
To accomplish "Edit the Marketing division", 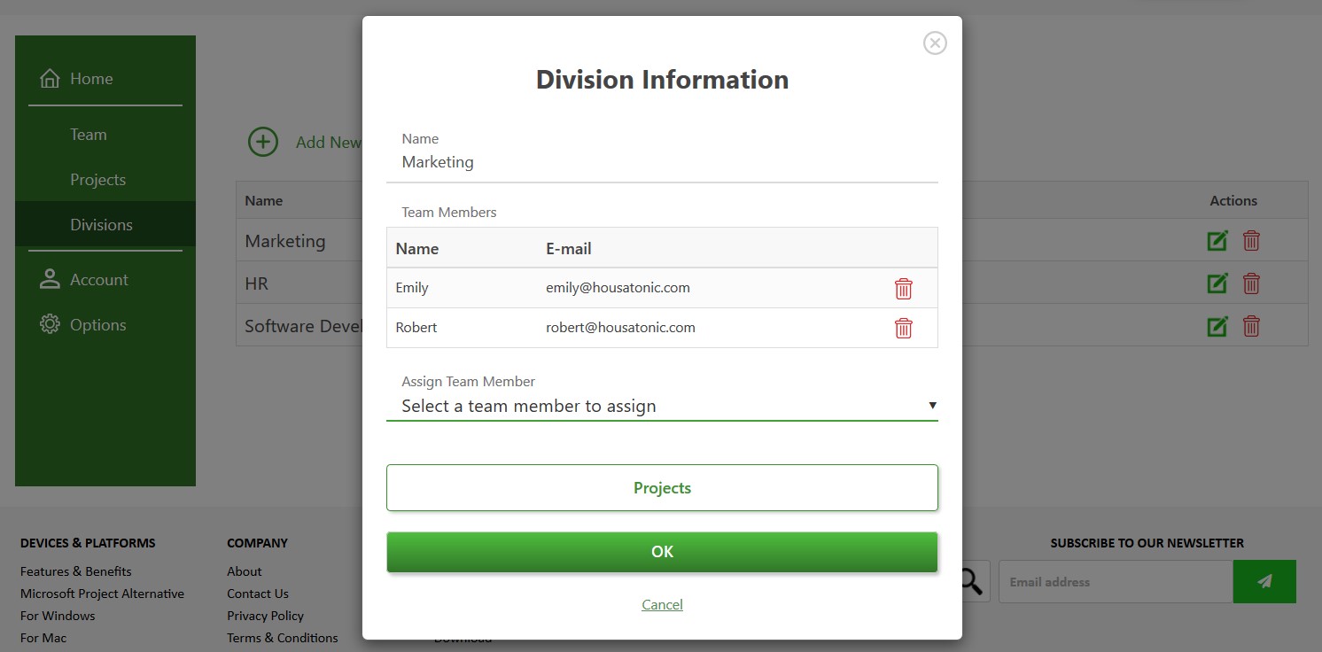I will click(x=1217, y=240).
